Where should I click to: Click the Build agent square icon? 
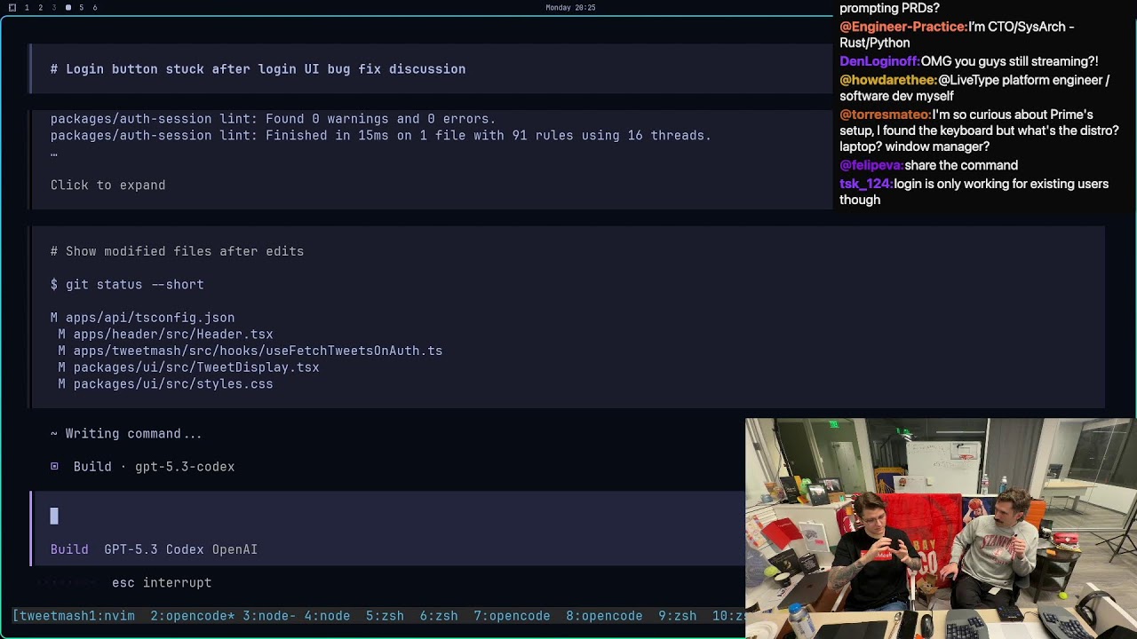point(54,467)
